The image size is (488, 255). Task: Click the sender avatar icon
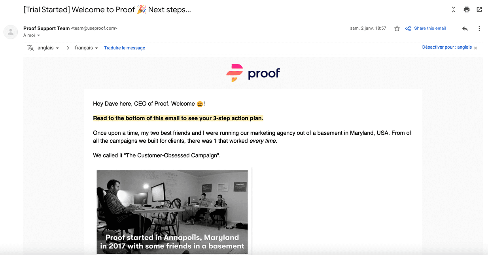tap(11, 32)
